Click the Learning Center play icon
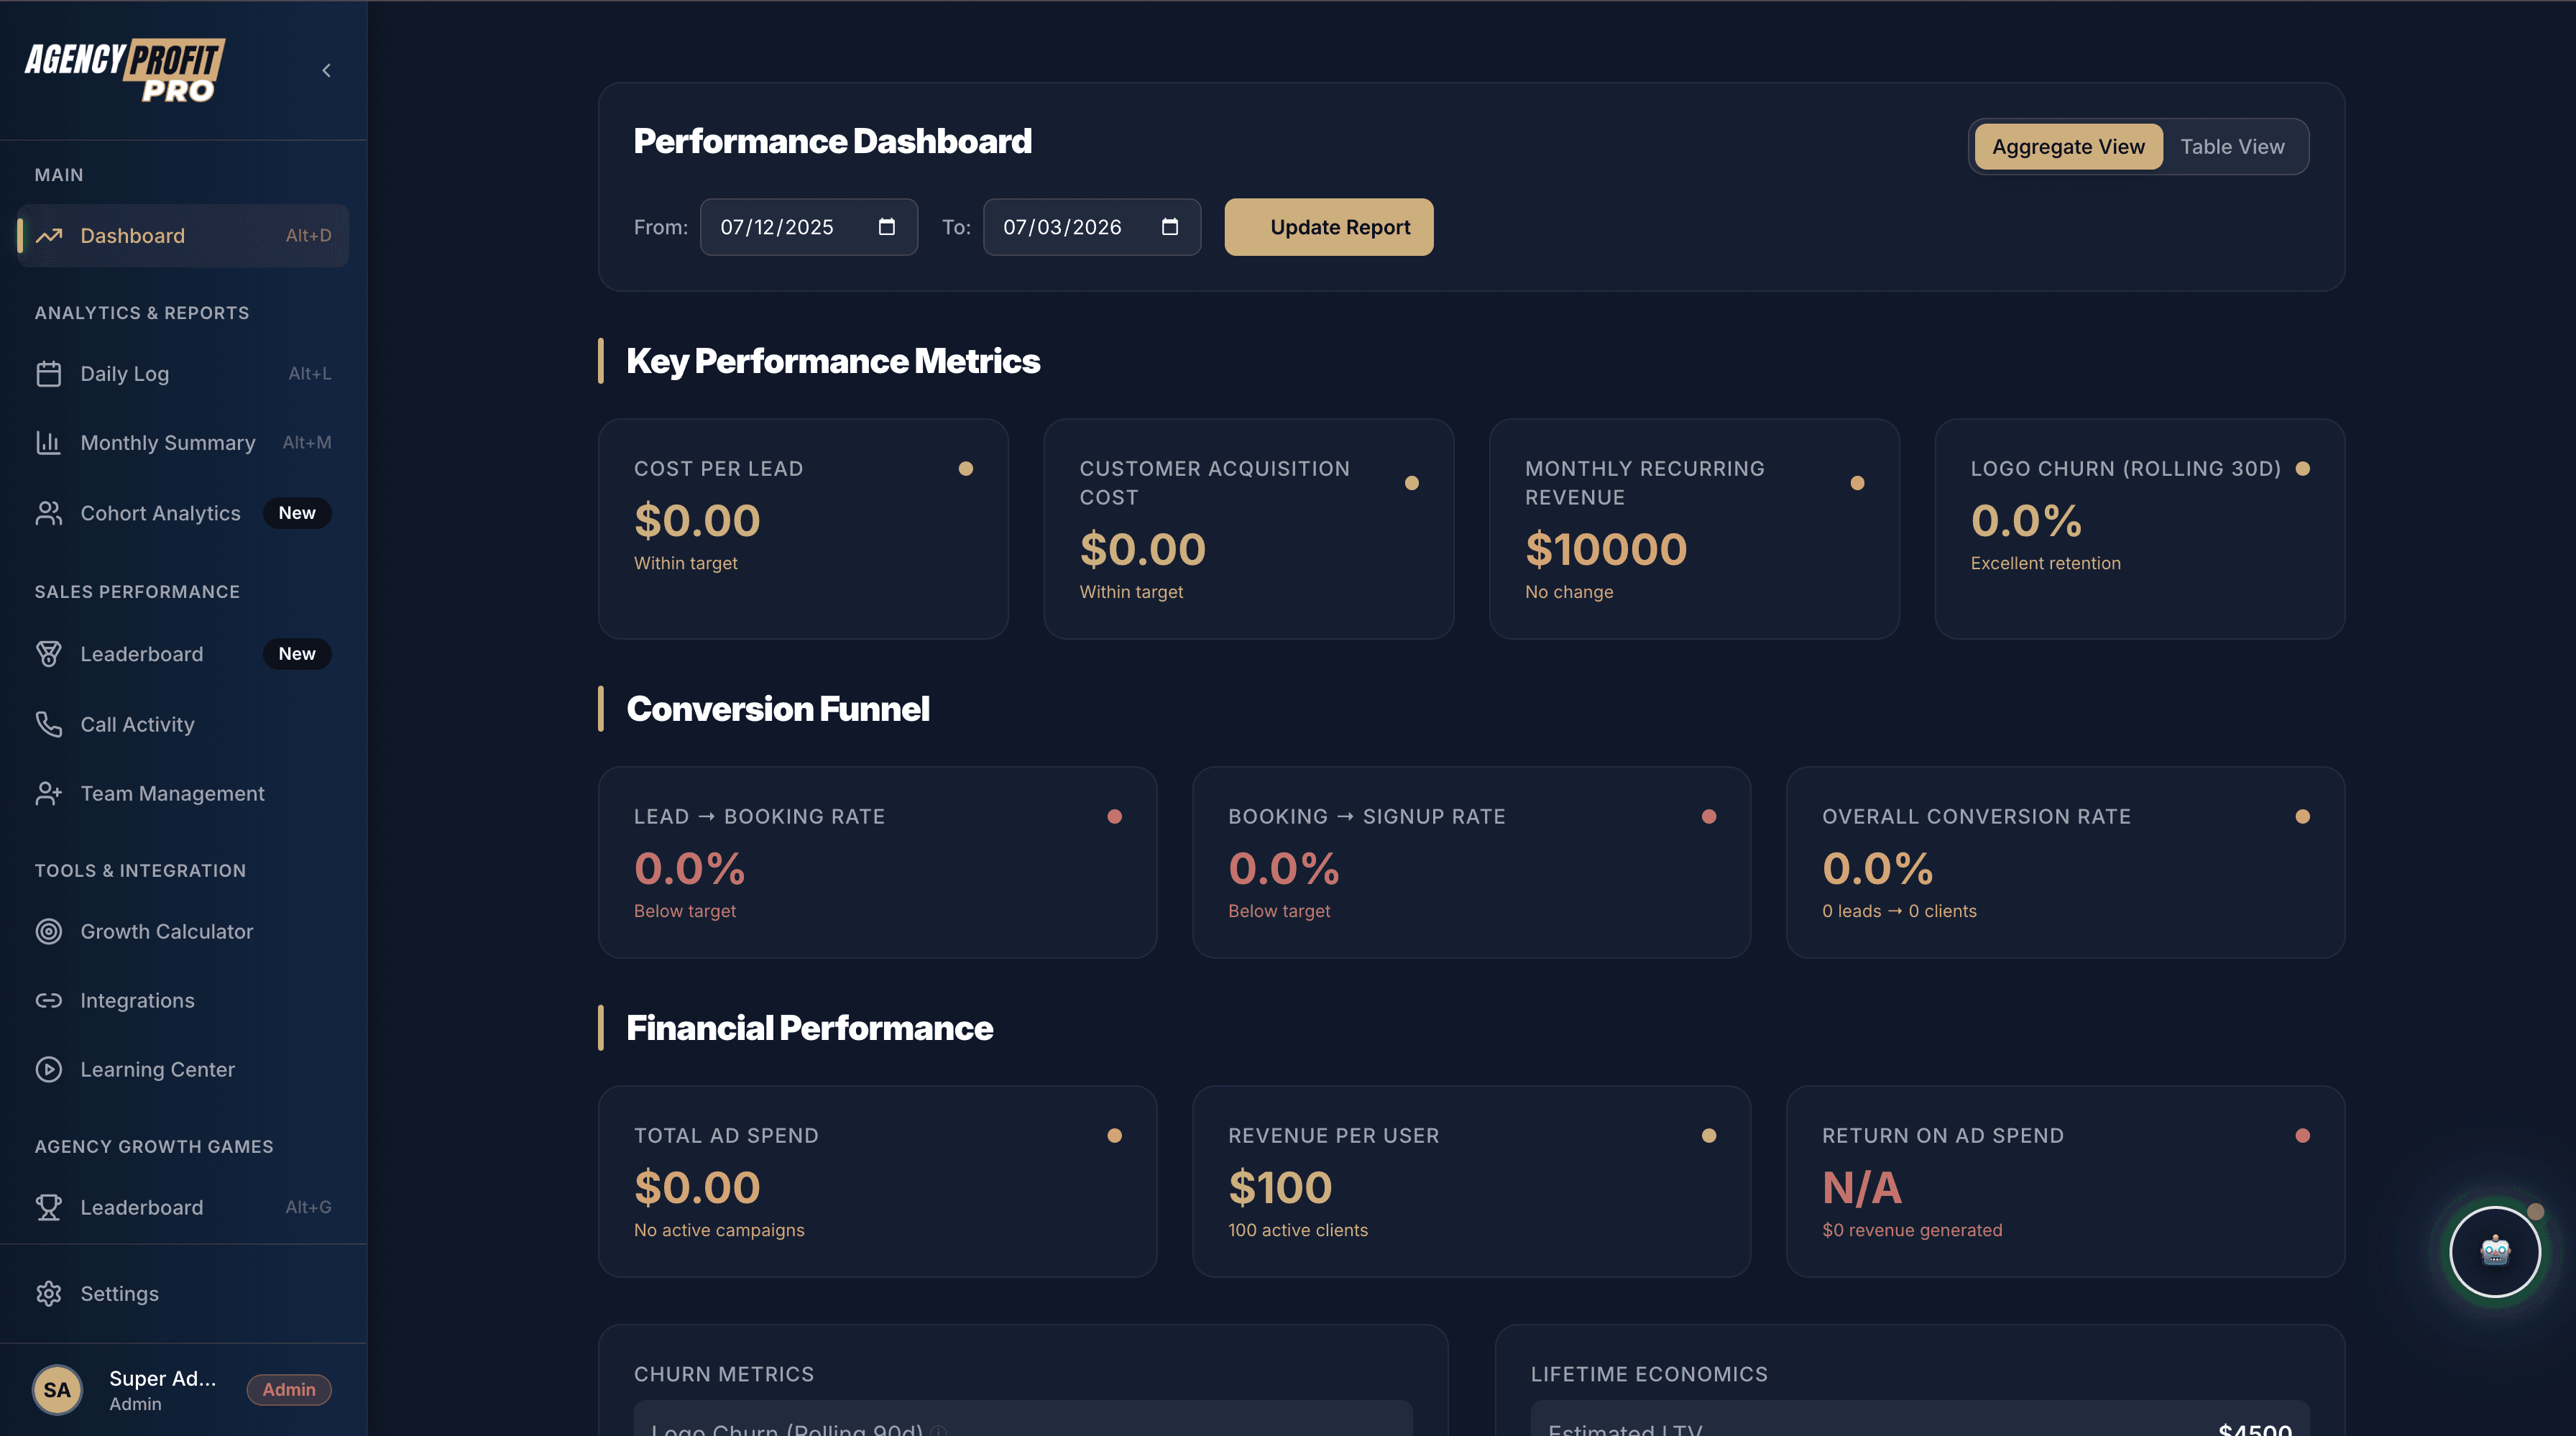 (x=50, y=1069)
